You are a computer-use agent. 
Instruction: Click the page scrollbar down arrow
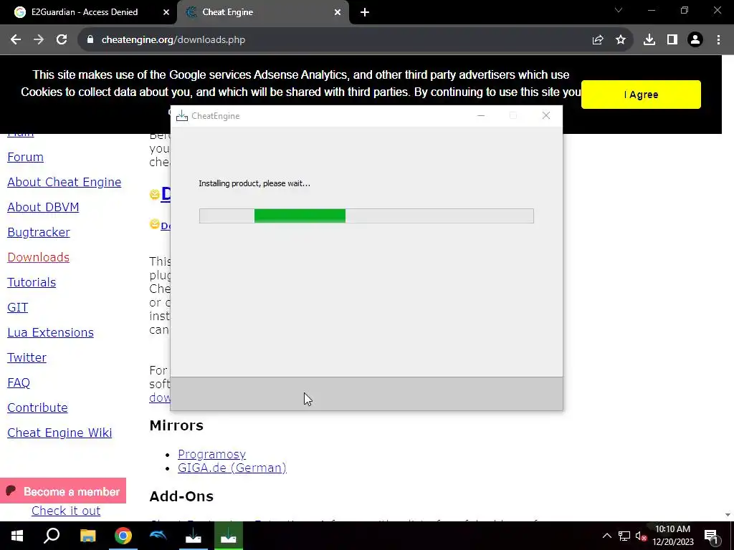(x=728, y=515)
